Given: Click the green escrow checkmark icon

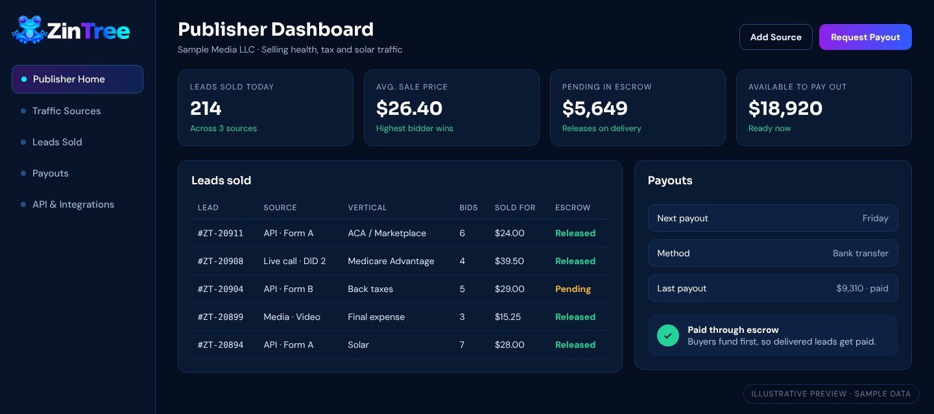Looking at the screenshot, I should [667, 335].
